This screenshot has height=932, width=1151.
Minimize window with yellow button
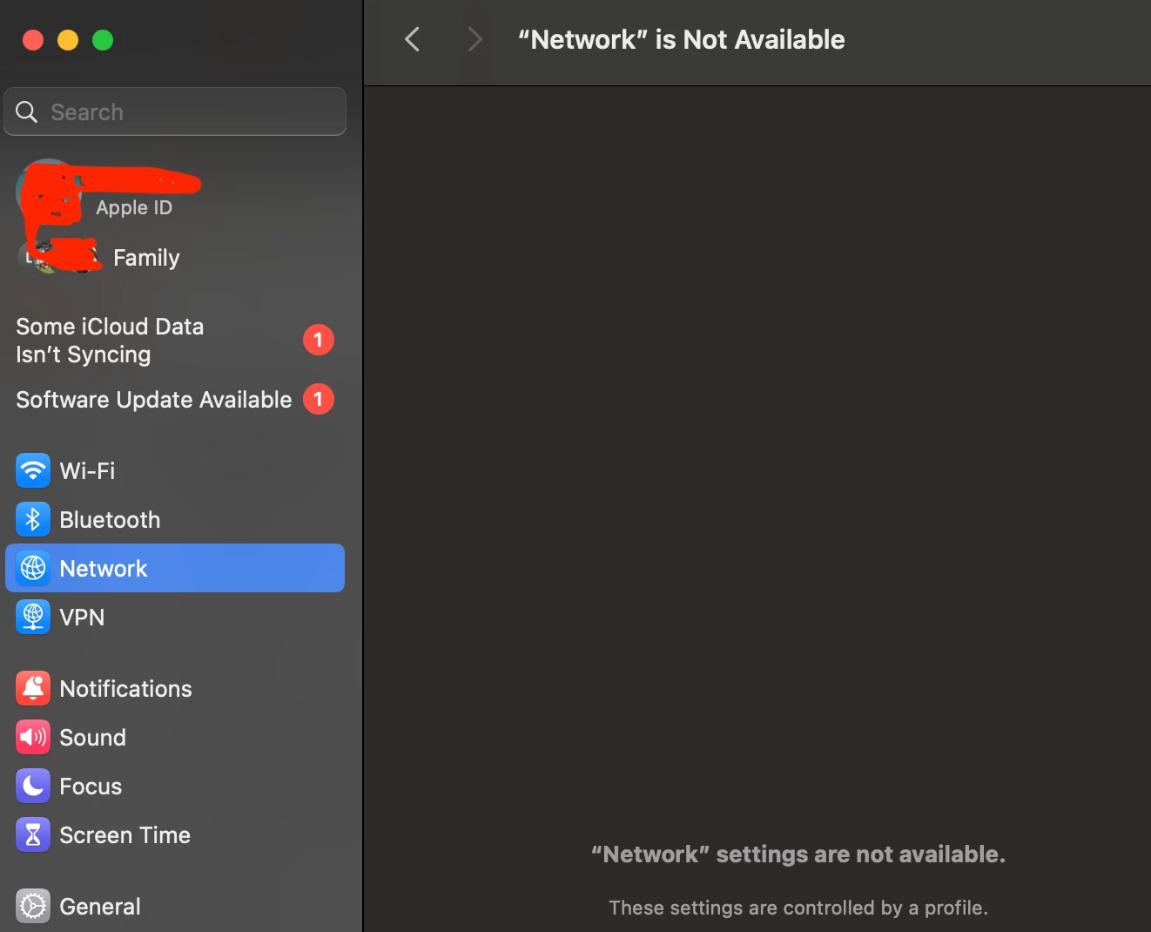click(68, 40)
